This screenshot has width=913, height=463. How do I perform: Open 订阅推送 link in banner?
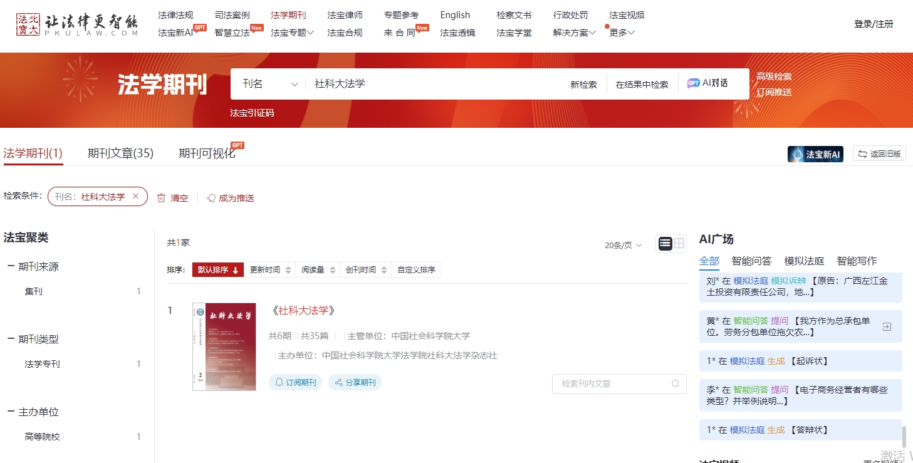(x=774, y=92)
